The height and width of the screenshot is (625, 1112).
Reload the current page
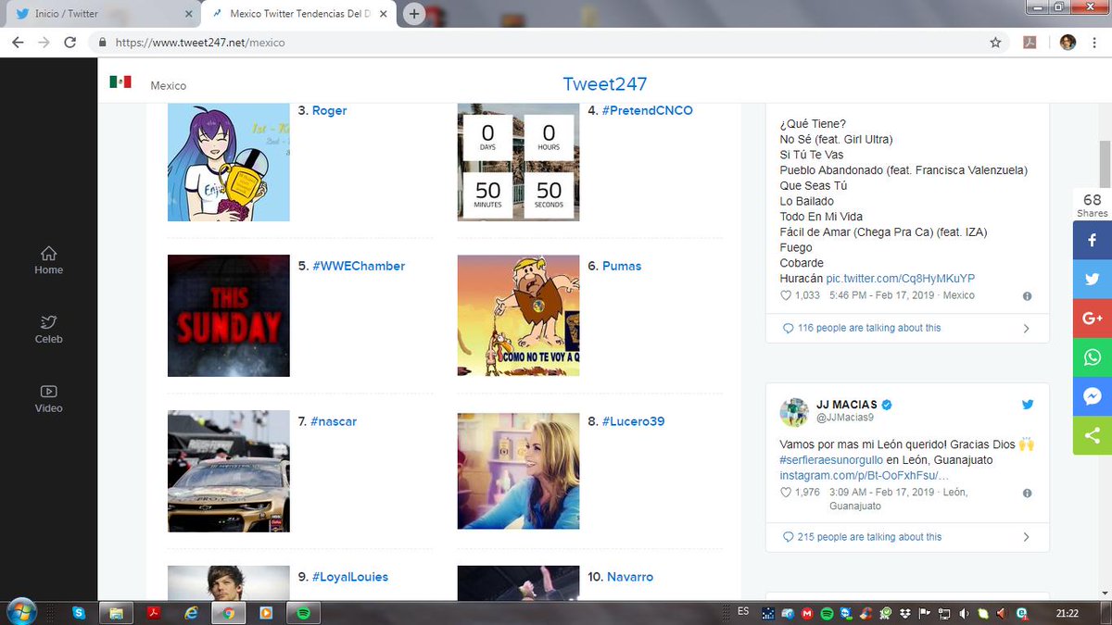pyautogui.click(x=70, y=43)
